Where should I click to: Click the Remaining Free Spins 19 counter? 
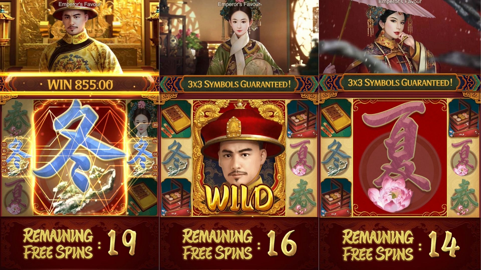[80, 244]
